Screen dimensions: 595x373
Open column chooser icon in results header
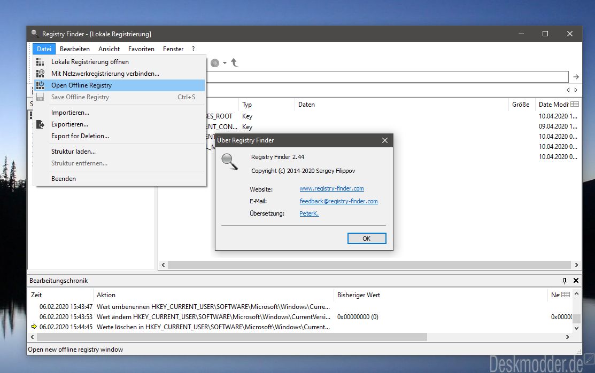[575, 105]
